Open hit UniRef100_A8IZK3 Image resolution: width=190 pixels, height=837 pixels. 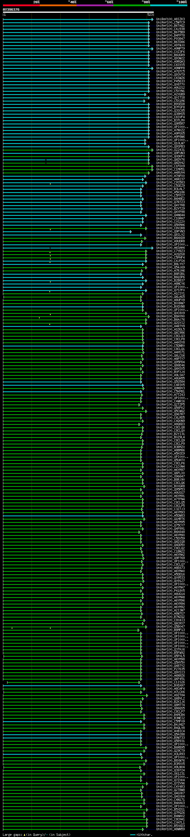click(x=170, y=19)
